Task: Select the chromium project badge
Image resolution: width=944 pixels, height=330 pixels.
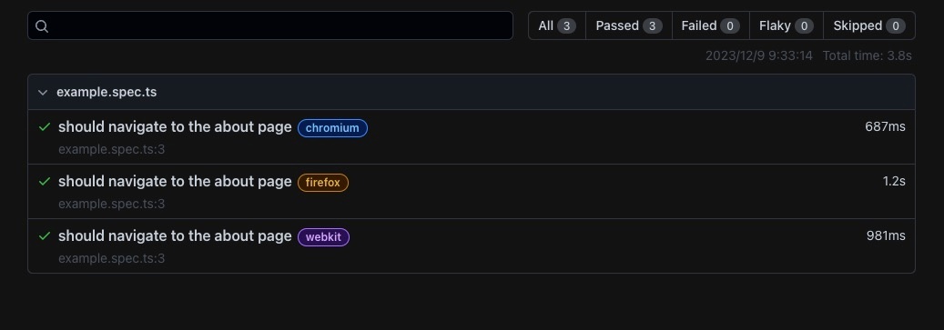Action: tap(332, 128)
